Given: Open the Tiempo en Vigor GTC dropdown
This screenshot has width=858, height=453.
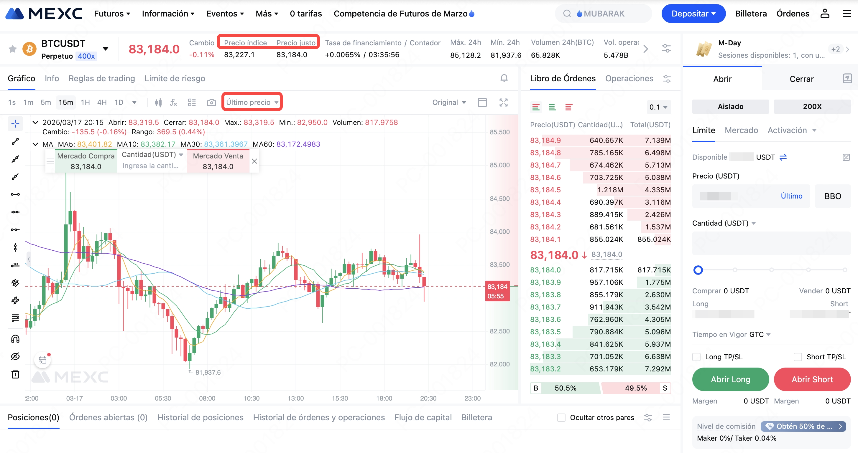Looking at the screenshot, I should tap(760, 335).
